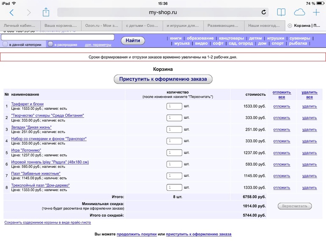326x245 pixels.
Task: Open the 'книги' category menu
Action: click(x=175, y=38)
